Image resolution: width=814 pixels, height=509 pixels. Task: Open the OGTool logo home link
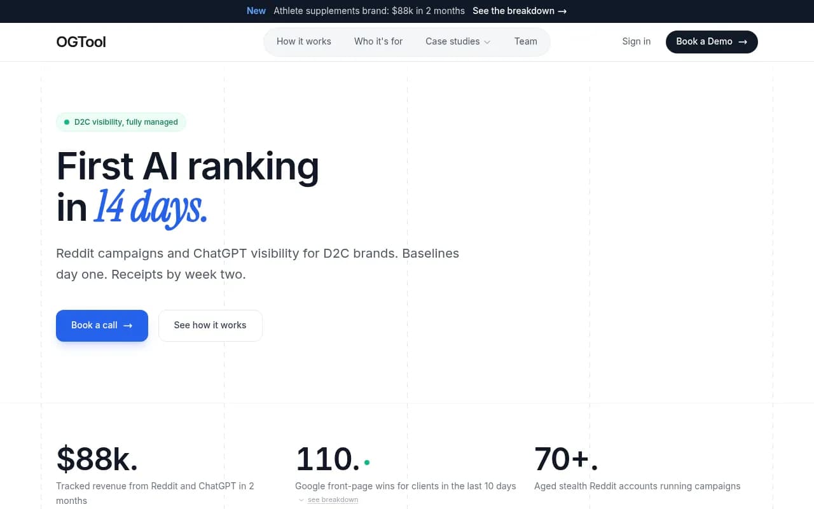(81, 42)
